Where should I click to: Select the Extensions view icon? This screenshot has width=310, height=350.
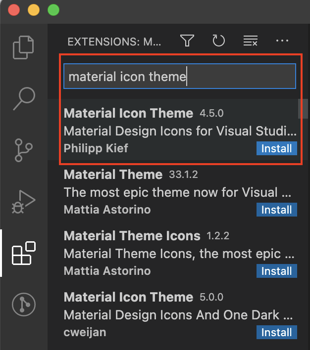pyautogui.click(x=24, y=253)
